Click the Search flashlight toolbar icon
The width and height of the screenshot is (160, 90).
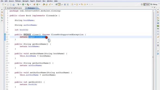click(50, 4)
